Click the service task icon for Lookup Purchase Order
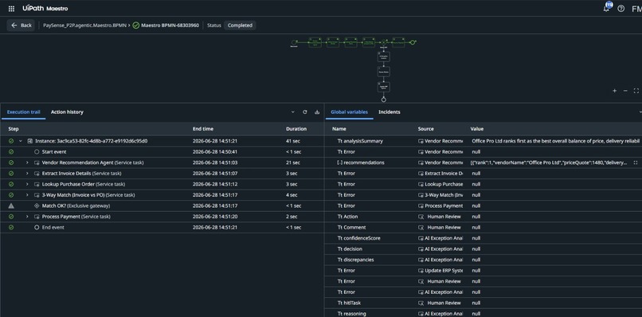Screen dimensions: 642x317 (37, 184)
